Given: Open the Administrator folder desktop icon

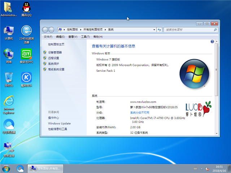Looking at the screenshot, I should tap(9, 9).
